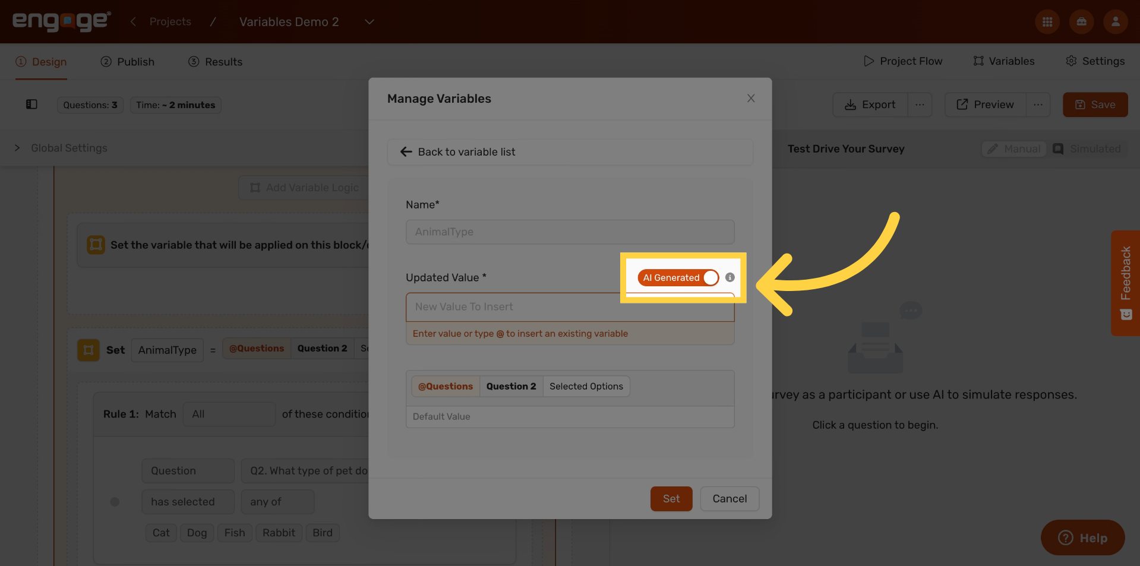Click the variable icon beside Set
The height and width of the screenshot is (566, 1140).
[88, 350]
